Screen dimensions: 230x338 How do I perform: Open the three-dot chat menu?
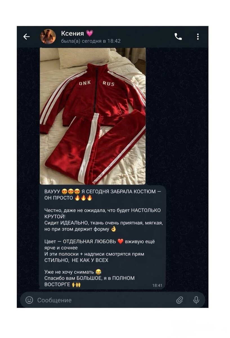198,37
